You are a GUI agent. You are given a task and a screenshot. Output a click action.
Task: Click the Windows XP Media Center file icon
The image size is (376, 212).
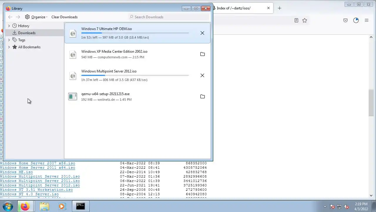click(73, 54)
